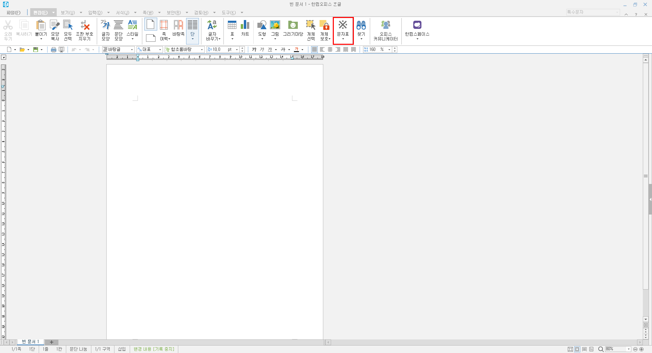Insert a picture with 그림 tool
Screen dimensions: 652x353
click(x=275, y=31)
